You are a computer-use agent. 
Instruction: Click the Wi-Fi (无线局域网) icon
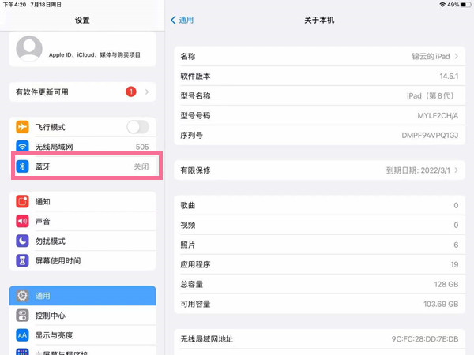pos(22,147)
